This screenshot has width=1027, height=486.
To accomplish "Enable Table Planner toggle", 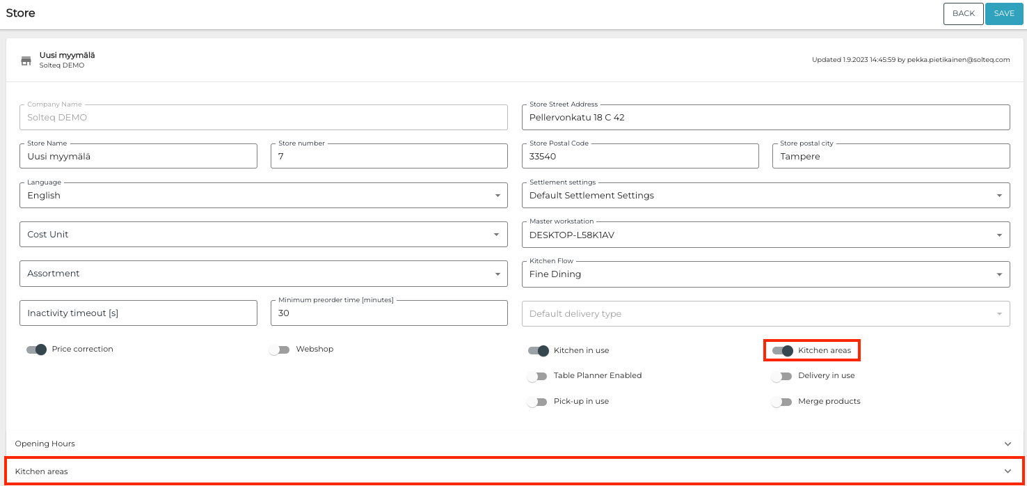I will pyautogui.click(x=537, y=377).
